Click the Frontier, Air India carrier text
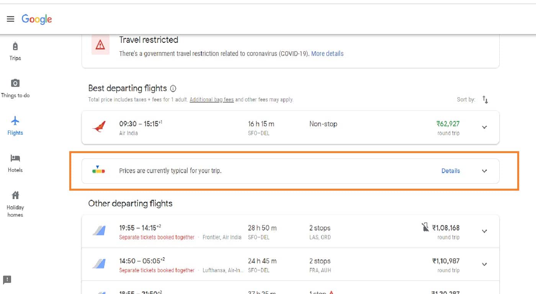The image size is (536, 294). click(x=222, y=237)
